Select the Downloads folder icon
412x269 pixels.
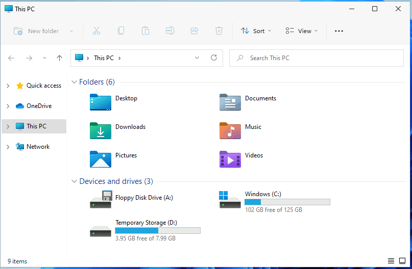click(101, 131)
